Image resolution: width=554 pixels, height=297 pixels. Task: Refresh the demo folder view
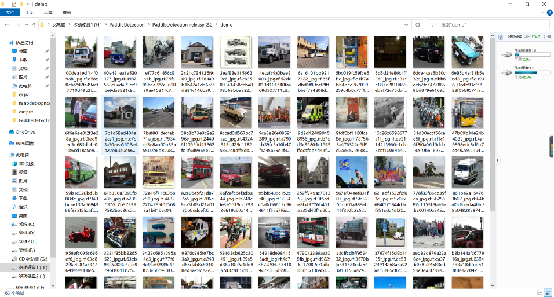tap(418, 25)
